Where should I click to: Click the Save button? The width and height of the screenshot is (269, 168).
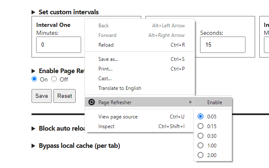pyautogui.click(x=42, y=96)
